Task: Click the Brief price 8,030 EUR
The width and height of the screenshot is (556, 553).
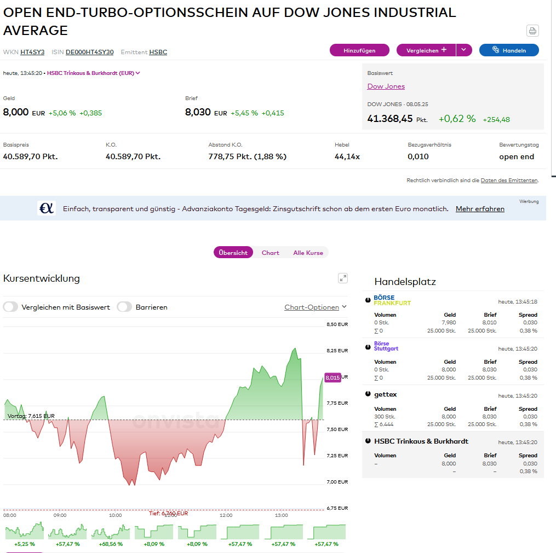Action: [206, 112]
